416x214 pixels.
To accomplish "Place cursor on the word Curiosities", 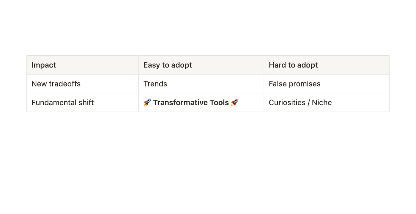I will point(287,103).
